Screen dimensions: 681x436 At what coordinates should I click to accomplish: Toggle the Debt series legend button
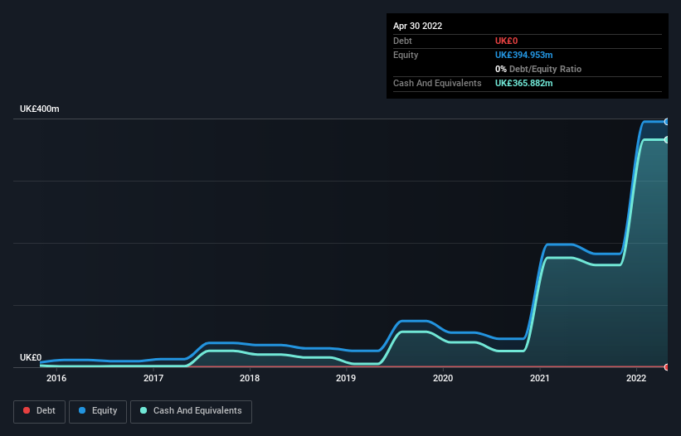[x=40, y=411]
